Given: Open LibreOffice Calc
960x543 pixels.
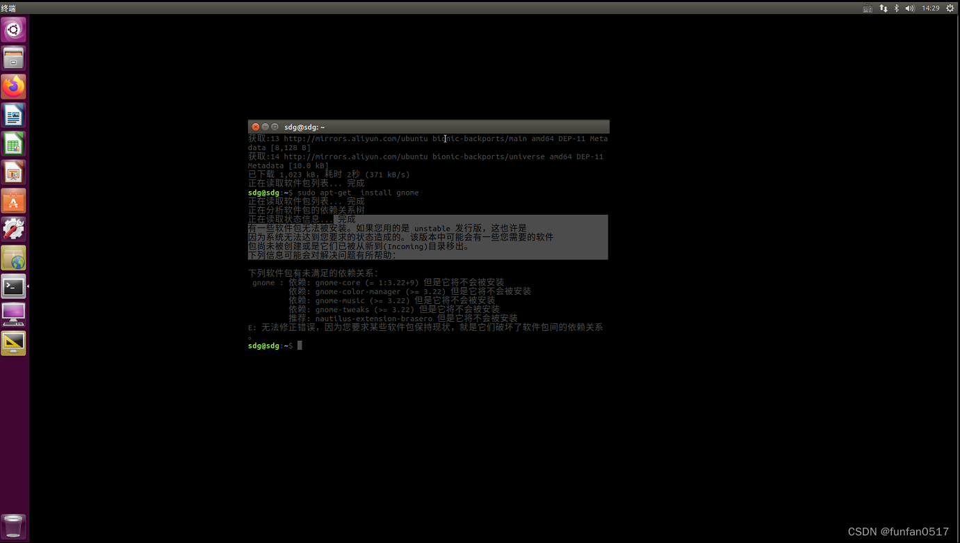Looking at the screenshot, I should tap(14, 143).
